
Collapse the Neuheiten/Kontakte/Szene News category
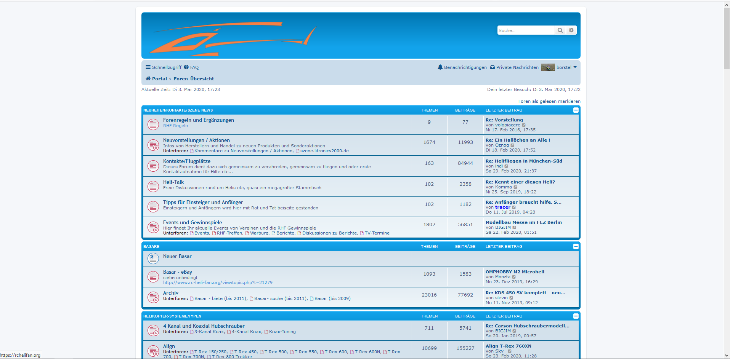pyautogui.click(x=576, y=110)
